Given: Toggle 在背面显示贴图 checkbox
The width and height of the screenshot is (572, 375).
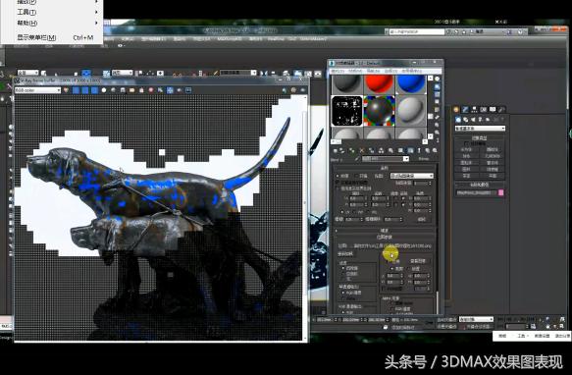Looking at the screenshot, I should (x=338, y=183).
